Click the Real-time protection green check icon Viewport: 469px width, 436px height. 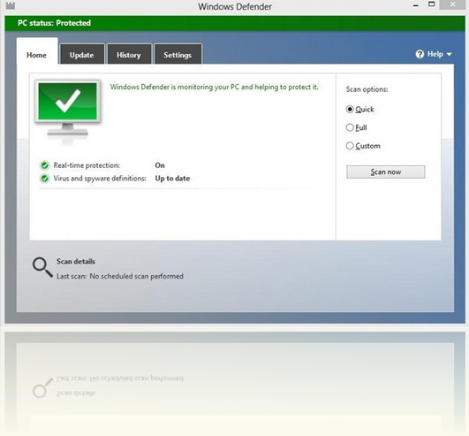(44, 165)
